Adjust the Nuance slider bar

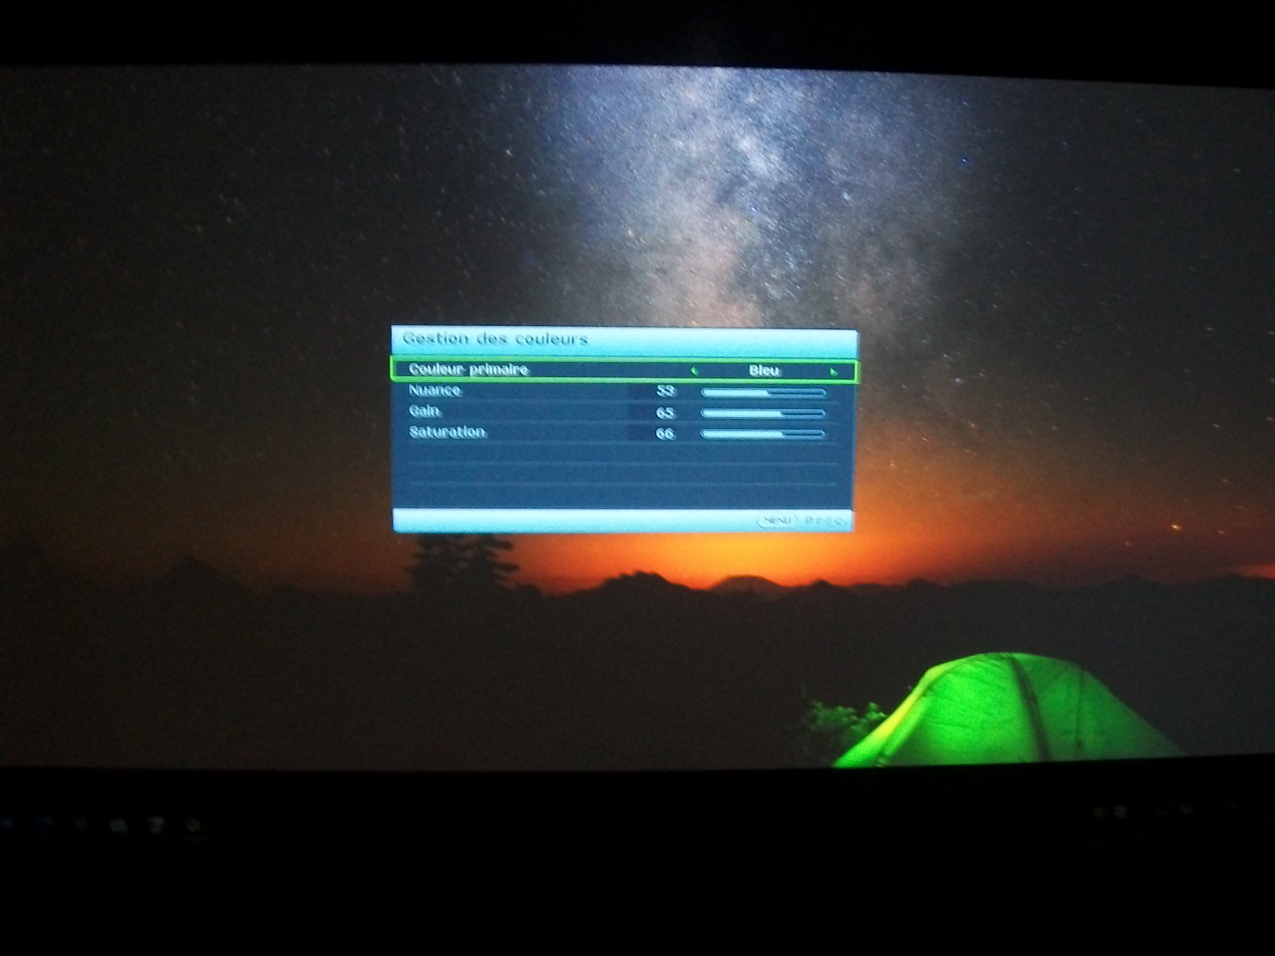pyautogui.click(x=763, y=393)
